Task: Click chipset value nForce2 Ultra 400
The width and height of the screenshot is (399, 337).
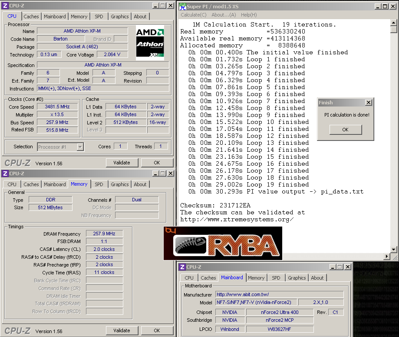Action: point(280,312)
